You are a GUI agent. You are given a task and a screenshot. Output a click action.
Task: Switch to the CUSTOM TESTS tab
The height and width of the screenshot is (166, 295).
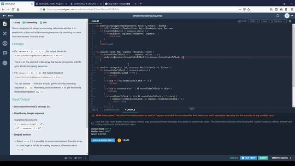[112, 110]
